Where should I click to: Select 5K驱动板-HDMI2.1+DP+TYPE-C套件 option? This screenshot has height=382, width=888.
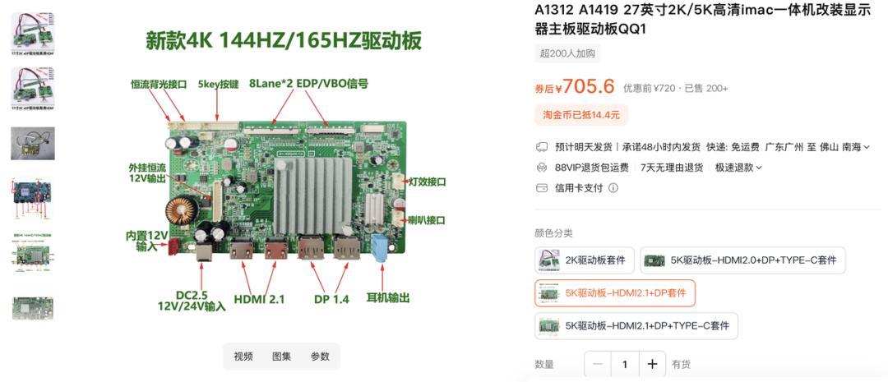(x=636, y=326)
